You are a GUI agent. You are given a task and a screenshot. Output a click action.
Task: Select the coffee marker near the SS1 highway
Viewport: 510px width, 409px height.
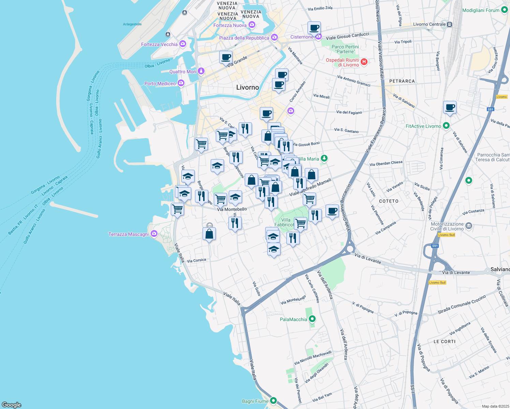[x=450, y=107]
